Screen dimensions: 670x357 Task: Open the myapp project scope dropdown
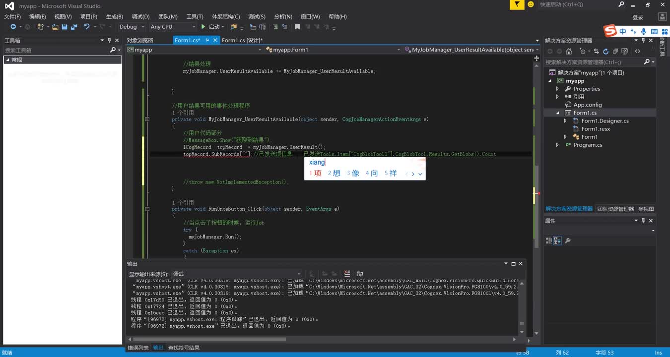pos(195,50)
